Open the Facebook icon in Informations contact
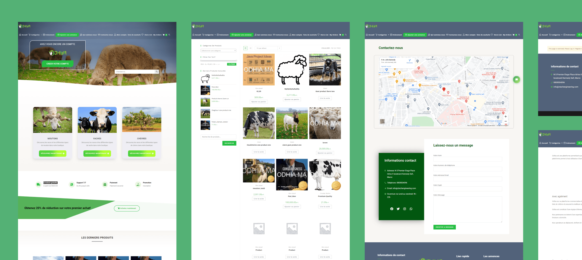The image size is (582, 260). click(x=392, y=209)
